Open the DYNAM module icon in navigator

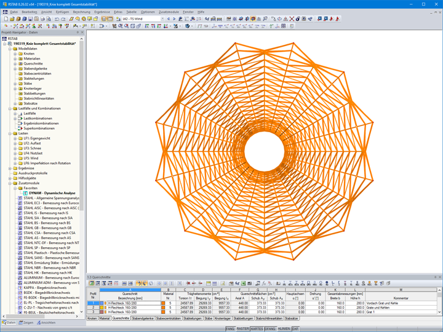[x=25, y=193]
